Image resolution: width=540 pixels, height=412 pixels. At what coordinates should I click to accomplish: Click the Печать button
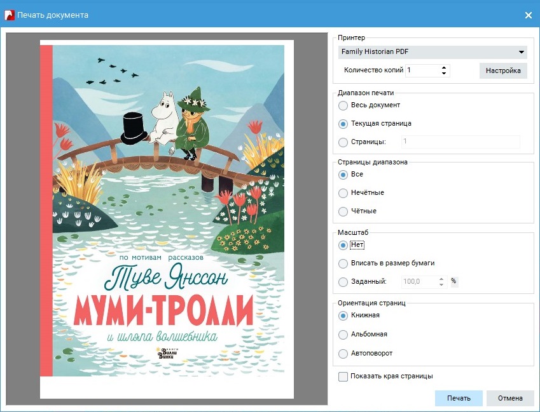(x=459, y=398)
